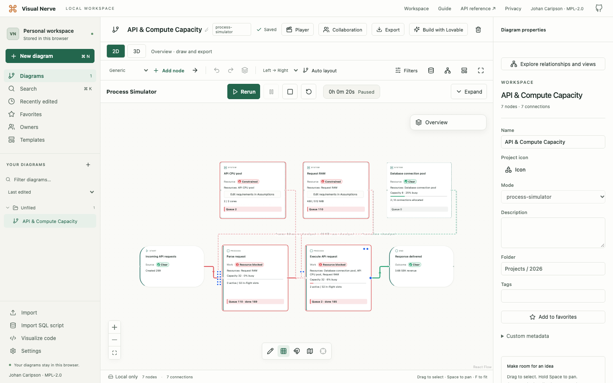The image size is (613, 383).
Task: Add a new diagram with plus icon
Action: click(88, 165)
